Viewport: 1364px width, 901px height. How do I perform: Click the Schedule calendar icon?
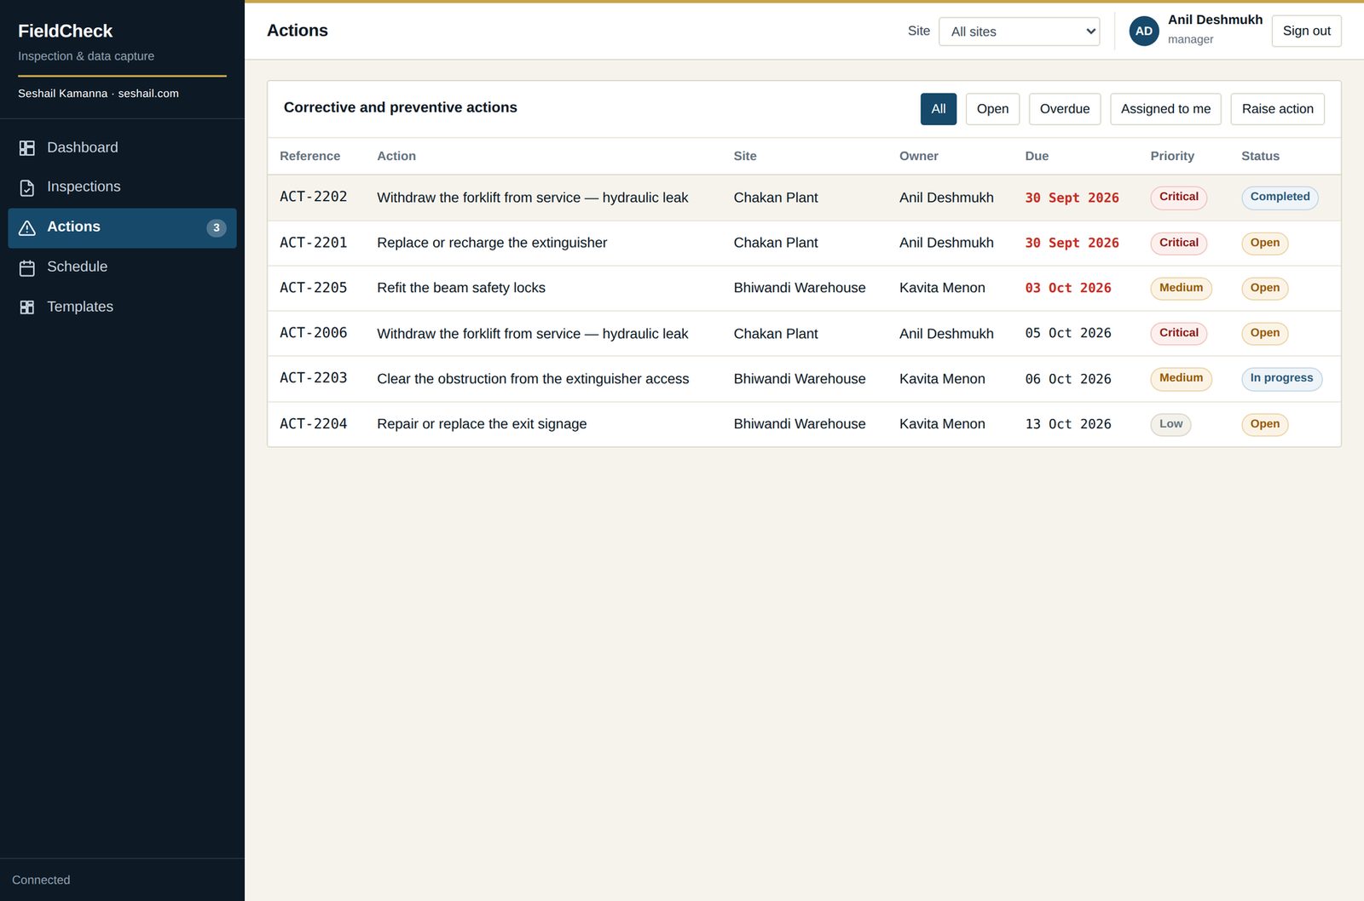(x=27, y=267)
